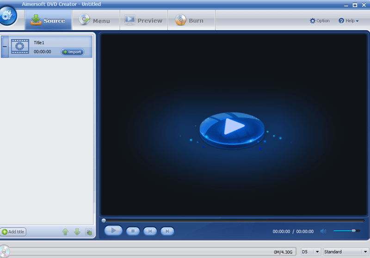
Task: Open the Option settings
Action: tap(320, 21)
